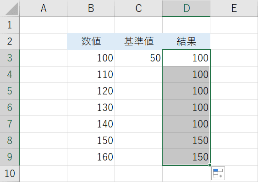This screenshot has height=182, width=258.
Task: Select empty cell A1
Action: 44,25
